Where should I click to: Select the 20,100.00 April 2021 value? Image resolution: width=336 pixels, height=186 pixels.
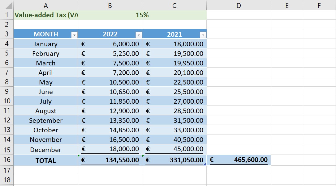pos(174,72)
